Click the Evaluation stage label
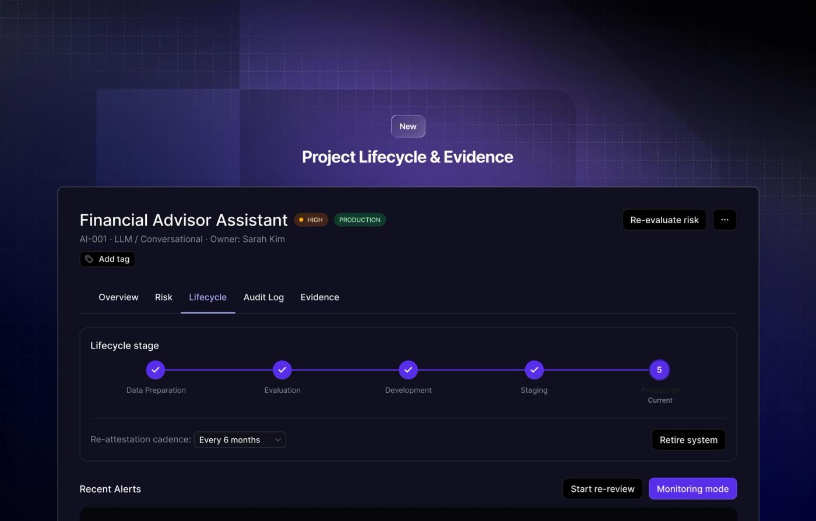The image size is (816, 521). pos(282,390)
